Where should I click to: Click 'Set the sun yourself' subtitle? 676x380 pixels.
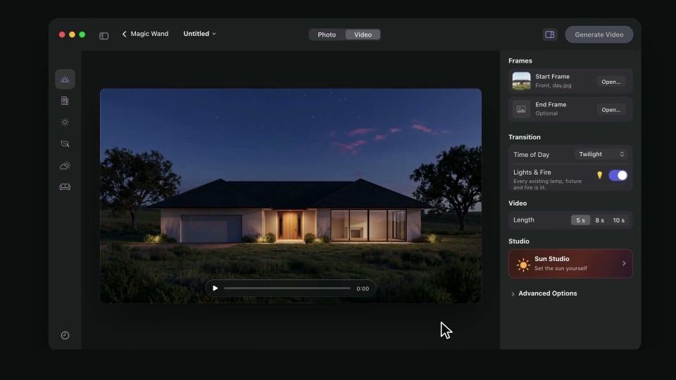(x=561, y=268)
